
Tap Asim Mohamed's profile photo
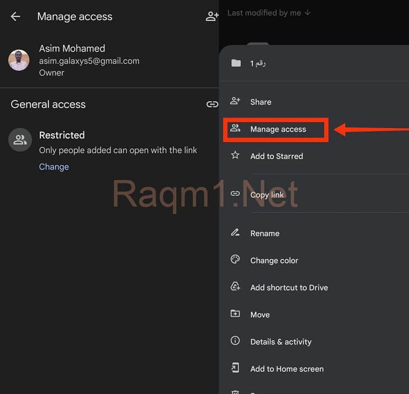(x=19, y=60)
